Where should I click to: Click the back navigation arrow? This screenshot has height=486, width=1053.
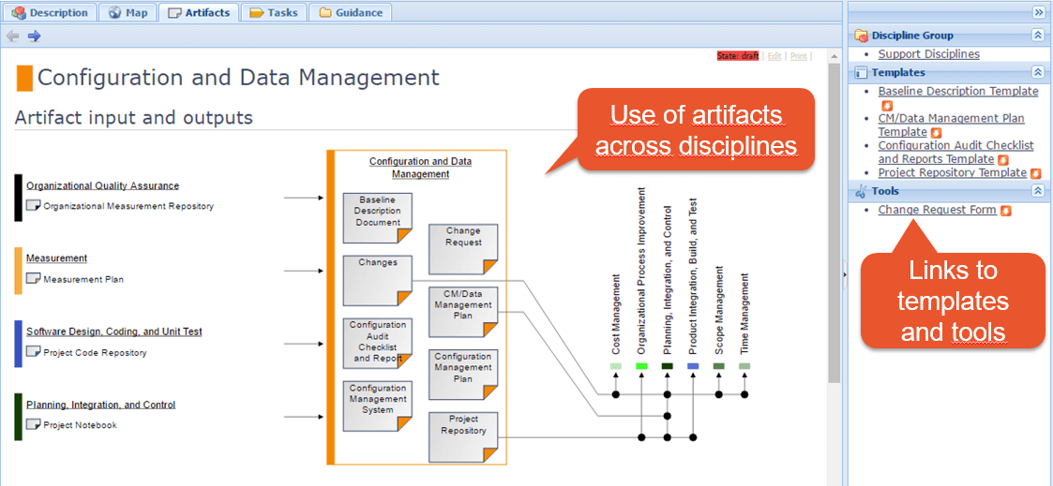[x=13, y=37]
